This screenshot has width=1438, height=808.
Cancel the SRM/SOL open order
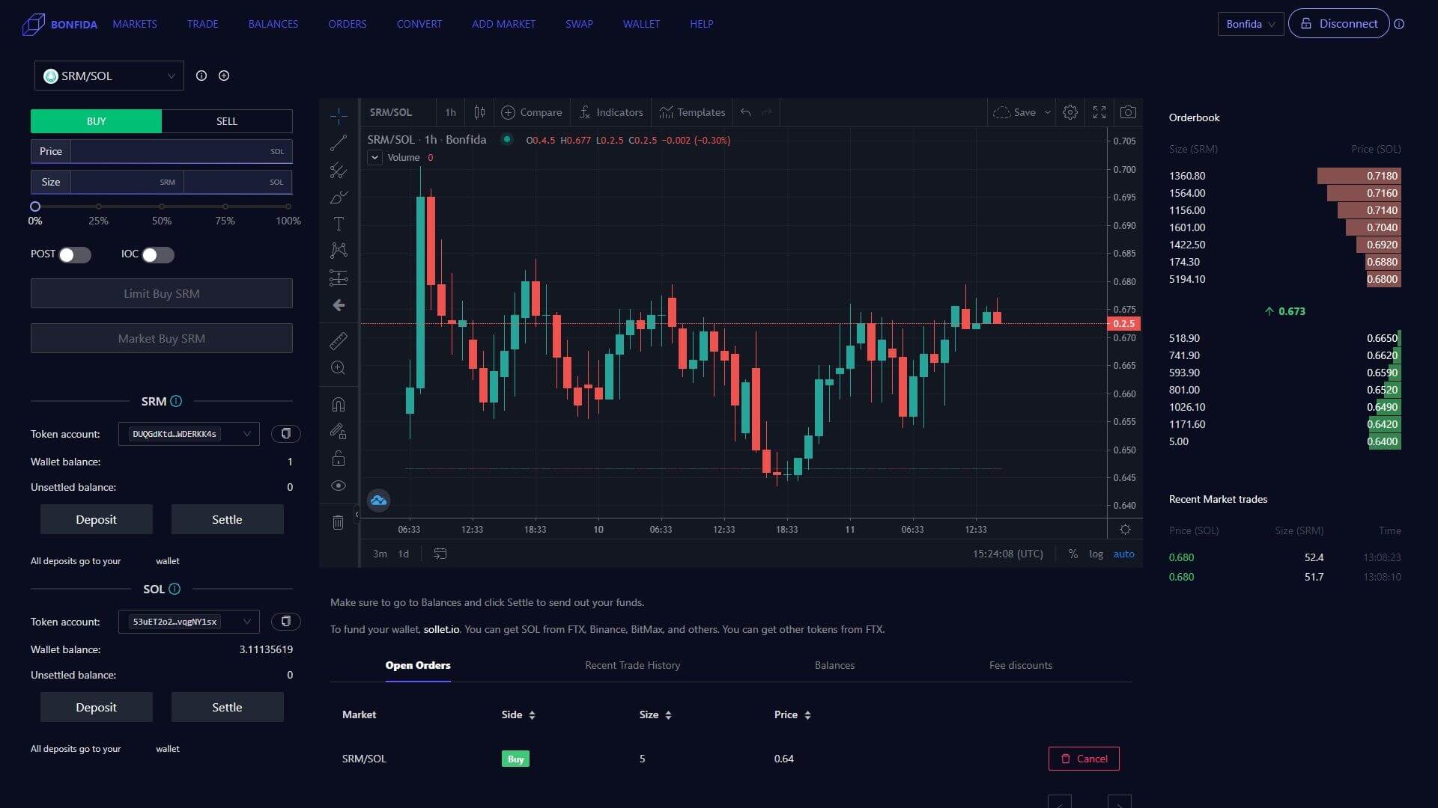point(1084,759)
